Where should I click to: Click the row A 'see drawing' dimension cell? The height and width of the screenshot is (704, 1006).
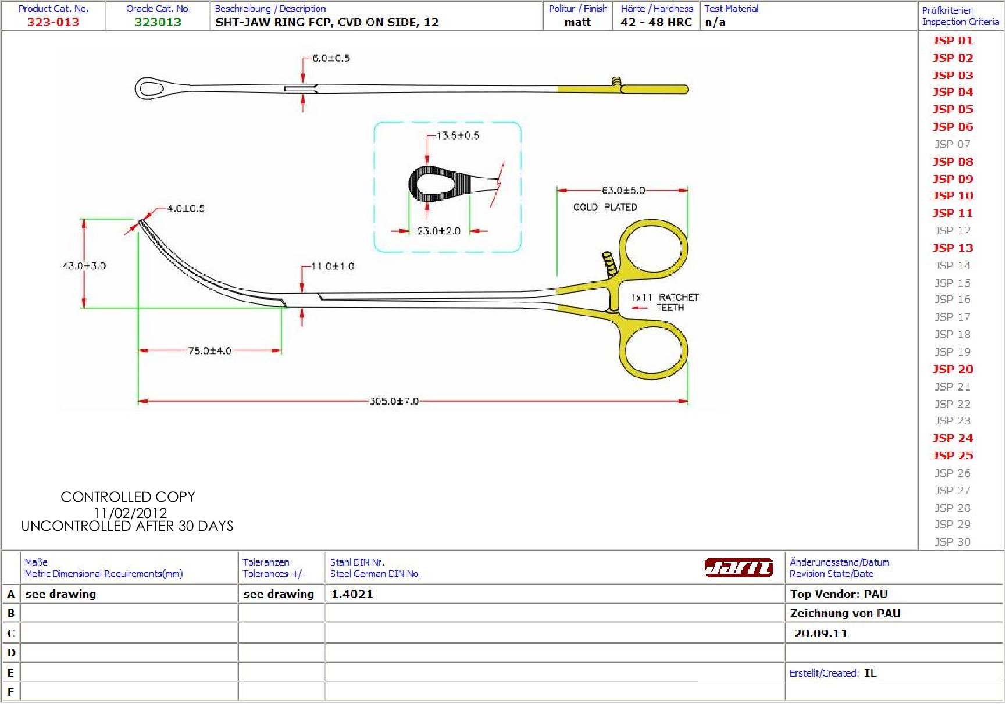(61, 594)
